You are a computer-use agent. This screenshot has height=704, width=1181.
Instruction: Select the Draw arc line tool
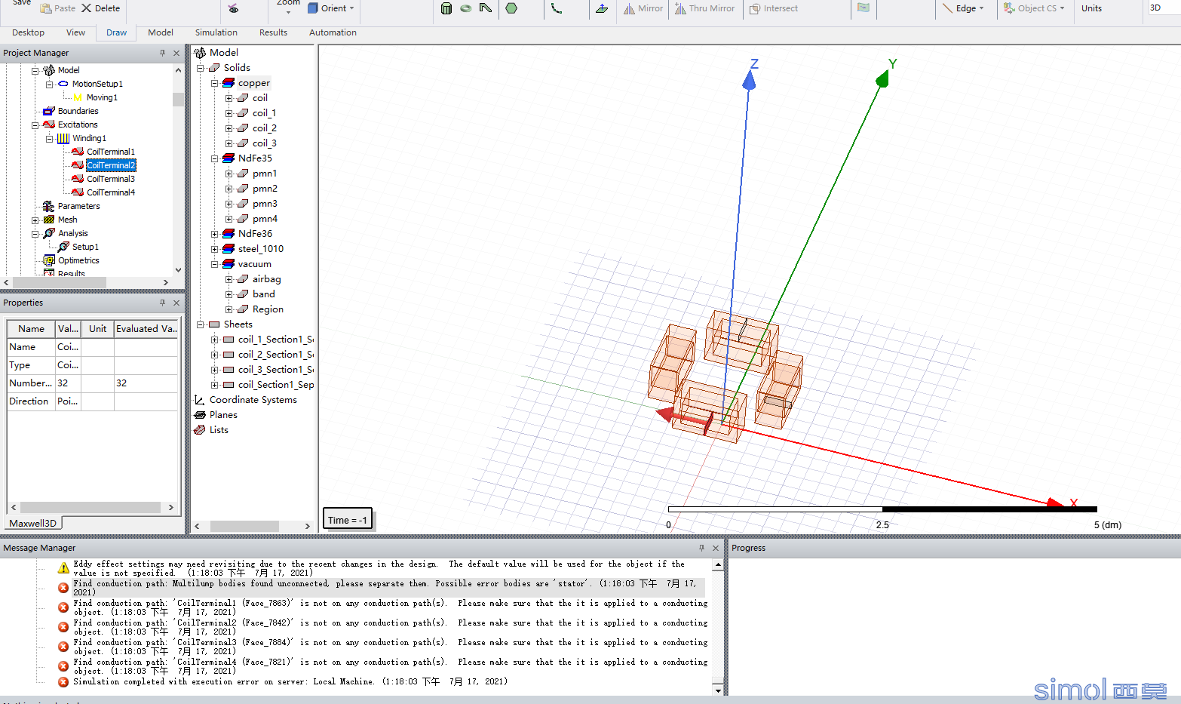[557, 8]
